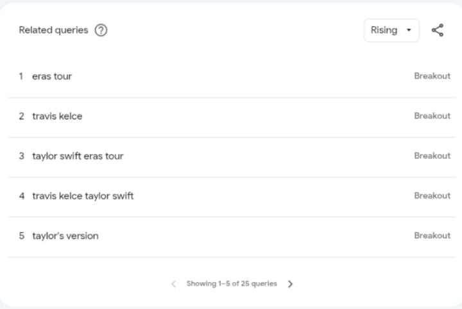The width and height of the screenshot is (462, 309).
Task: Click Breakout value beside travis kelce
Action: [432, 116]
